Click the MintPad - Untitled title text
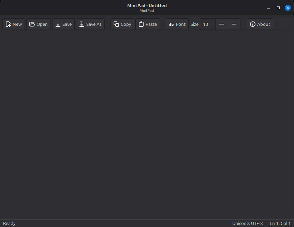Screen dimensions: 294x227 (147, 5)
